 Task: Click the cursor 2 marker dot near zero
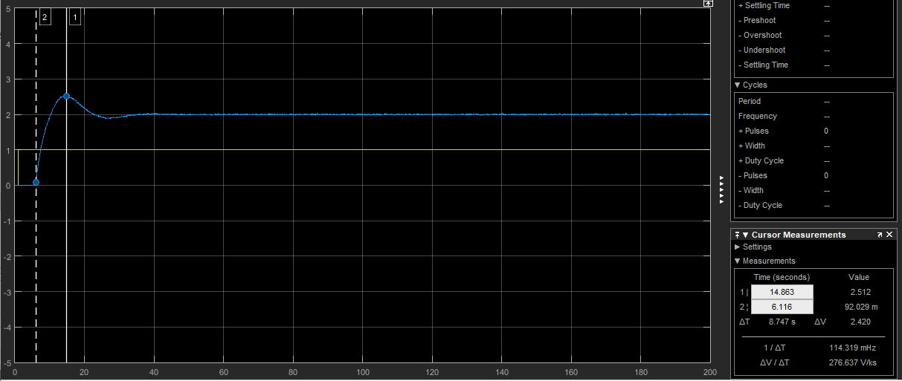coord(36,182)
